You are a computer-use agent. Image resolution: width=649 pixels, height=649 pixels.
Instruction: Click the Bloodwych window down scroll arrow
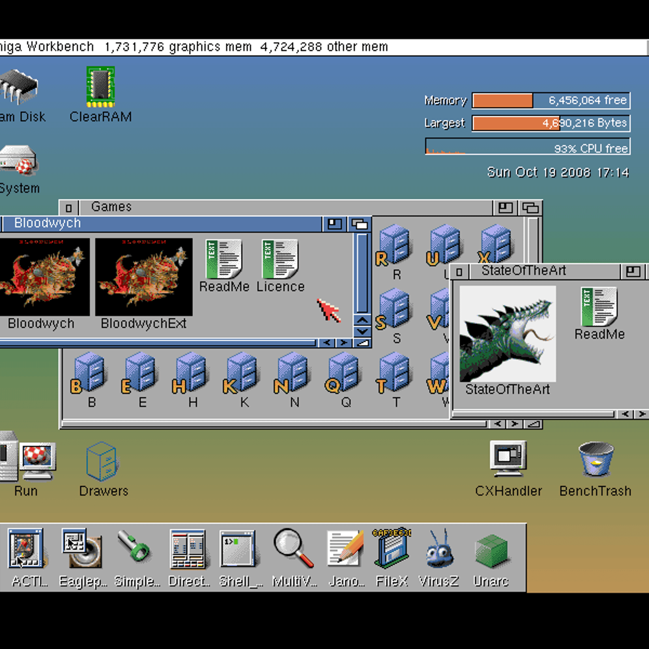[362, 331]
